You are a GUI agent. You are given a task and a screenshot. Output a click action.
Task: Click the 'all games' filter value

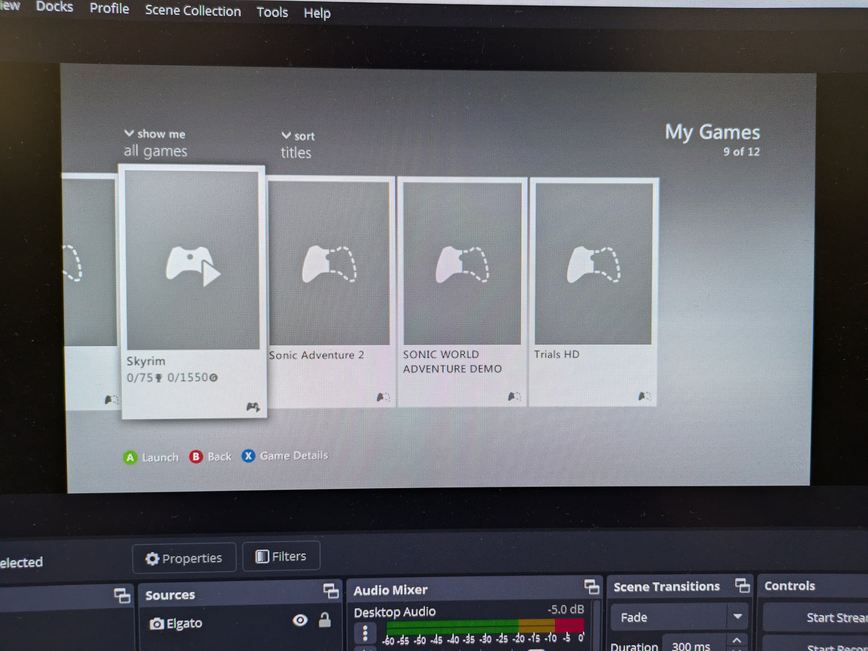[x=156, y=151]
